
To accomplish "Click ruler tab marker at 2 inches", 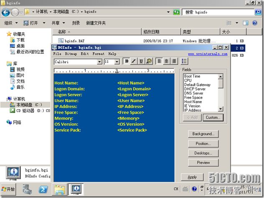I will point(117,71).
